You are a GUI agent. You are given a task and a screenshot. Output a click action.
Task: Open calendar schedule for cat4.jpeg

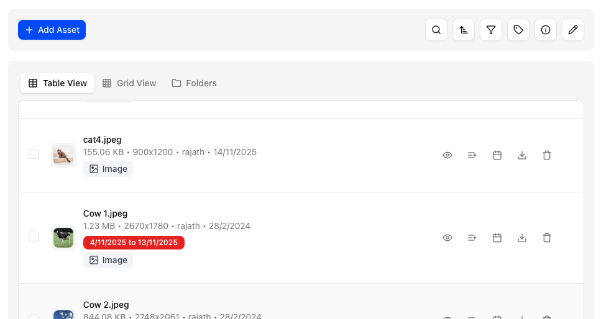click(497, 155)
